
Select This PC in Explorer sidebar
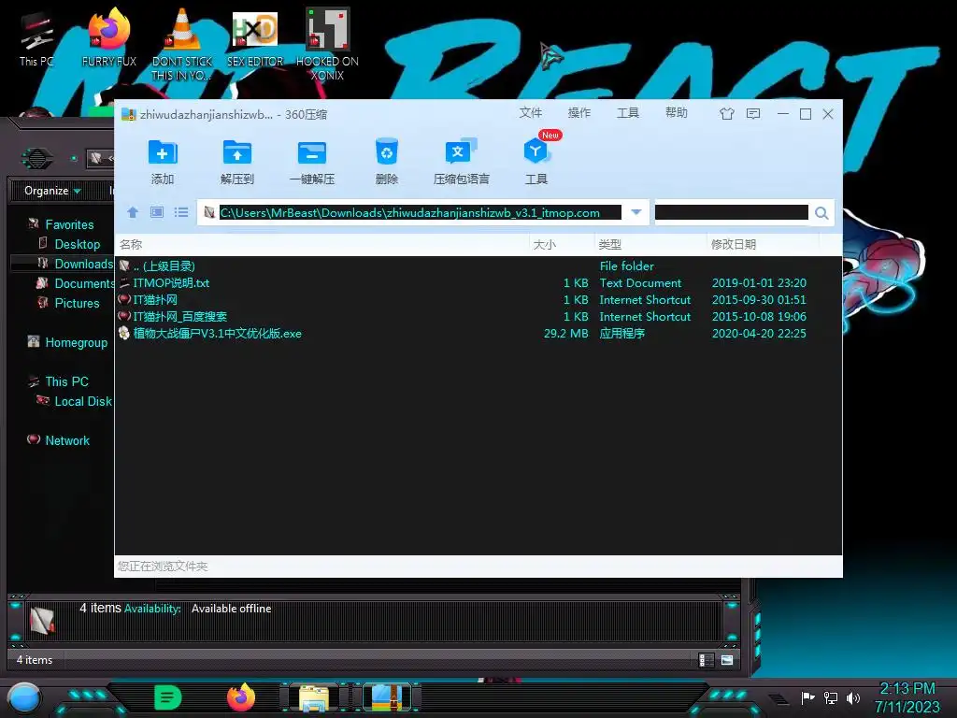(66, 381)
